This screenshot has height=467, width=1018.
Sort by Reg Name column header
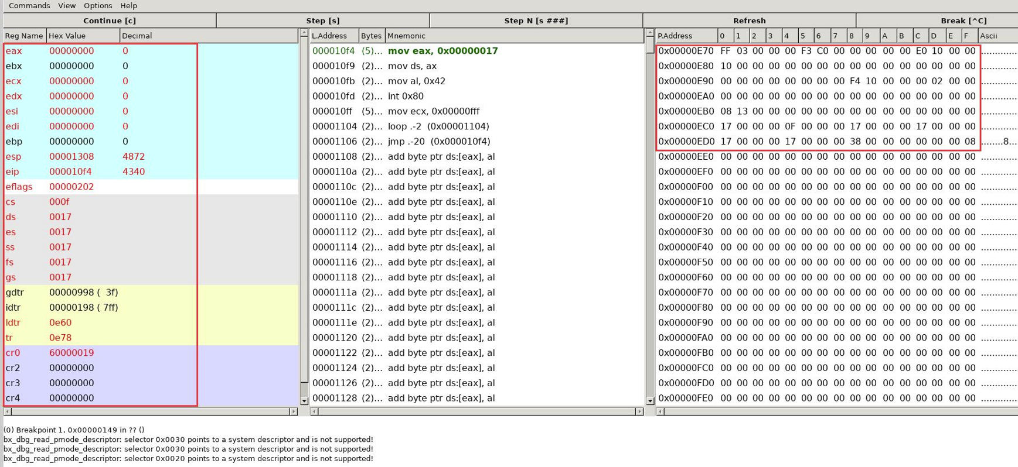pos(25,36)
